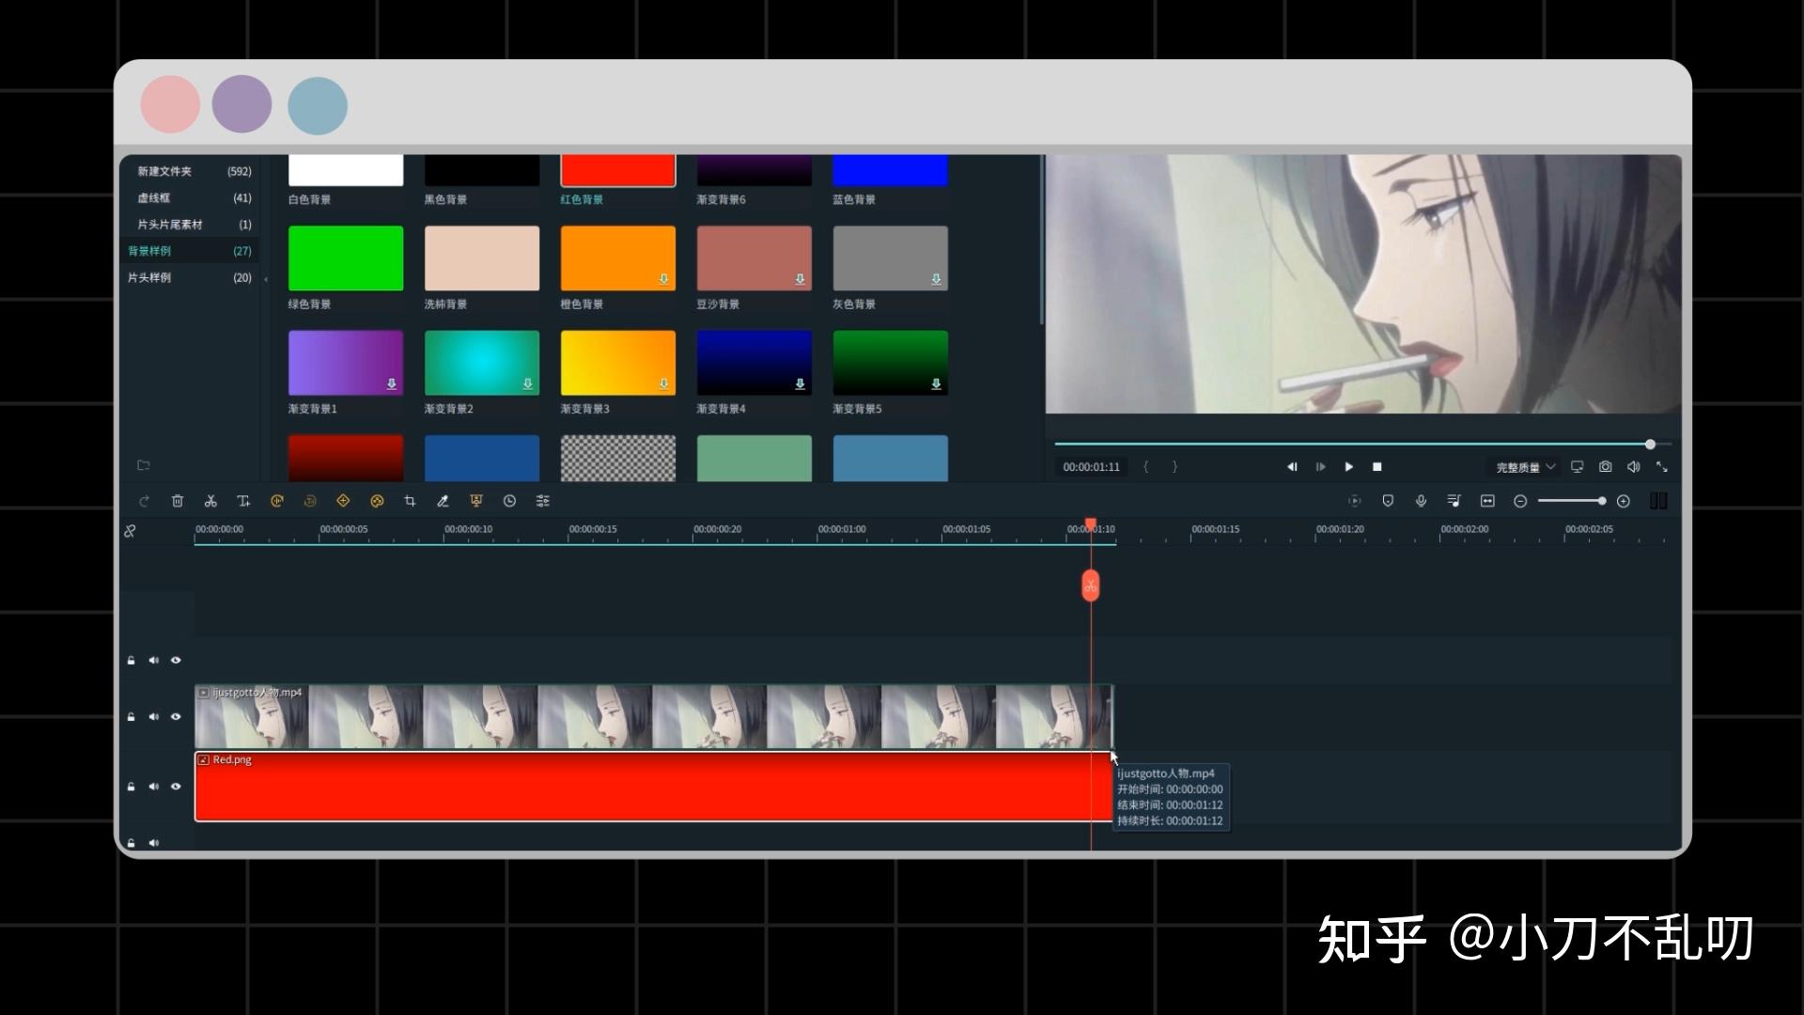1804x1015 pixels.
Task: Click preview progress slider handle
Action: click(x=1650, y=444)
